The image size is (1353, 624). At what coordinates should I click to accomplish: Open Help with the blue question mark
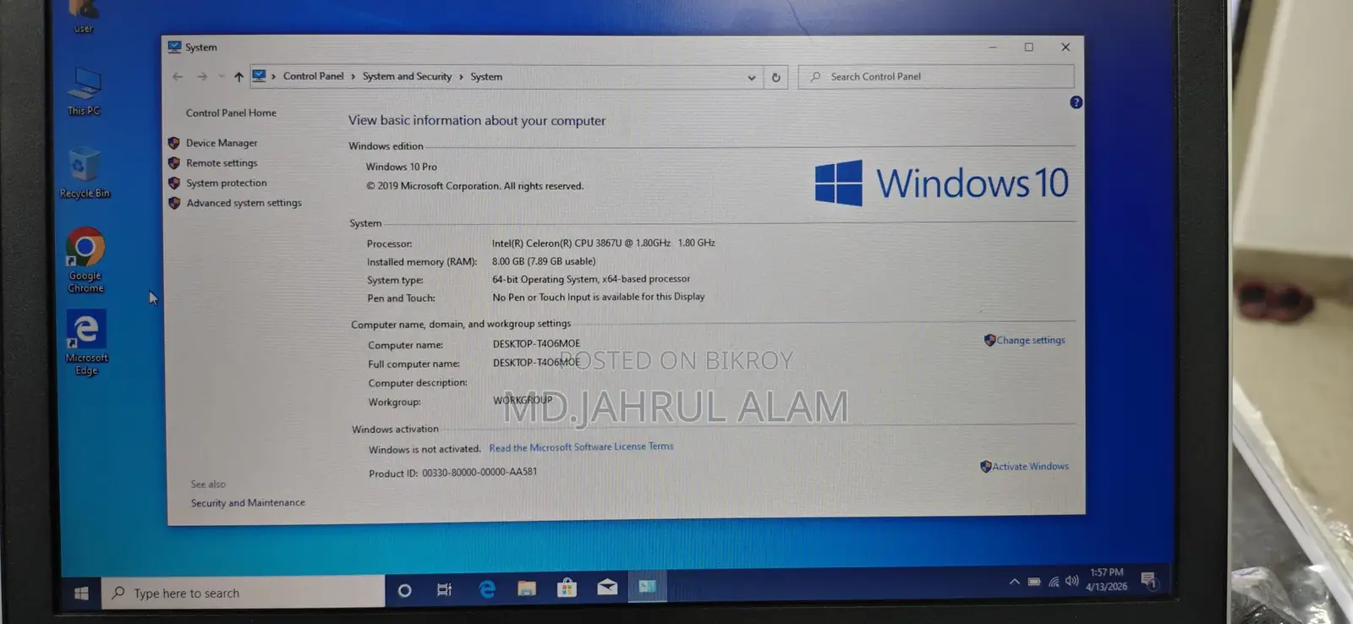tap(1076, 102)
